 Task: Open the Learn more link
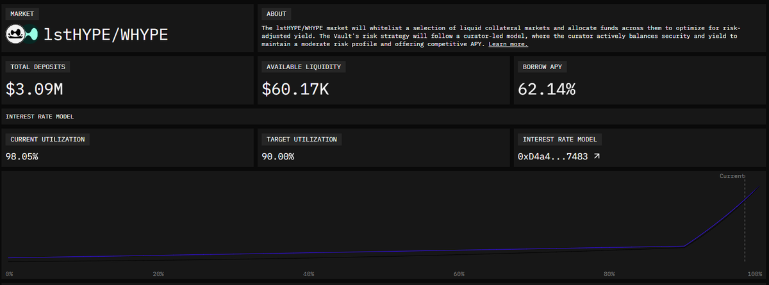pyautogui.click(x=508, y=44)
